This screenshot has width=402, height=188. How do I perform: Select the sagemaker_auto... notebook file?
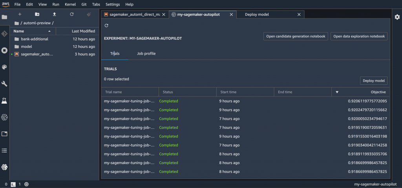tap(54, 54)
